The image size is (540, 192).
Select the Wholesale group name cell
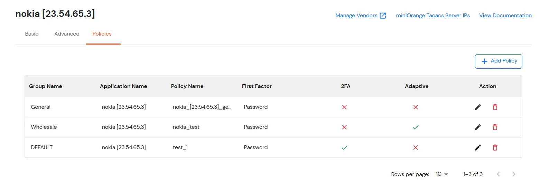(44, 127)
